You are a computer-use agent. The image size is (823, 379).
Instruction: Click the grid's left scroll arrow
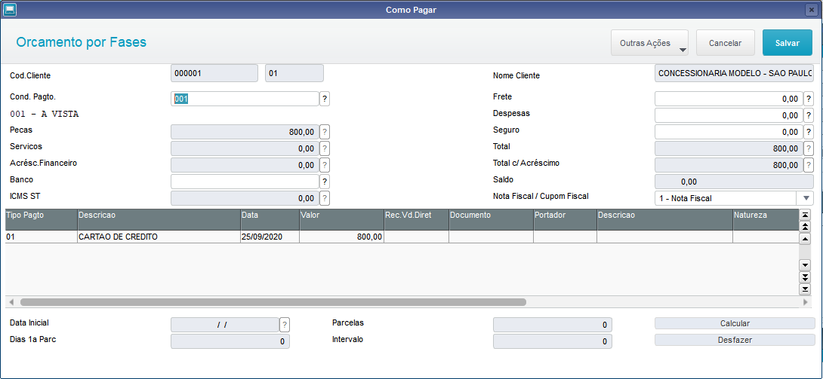(x=11, y=302)
